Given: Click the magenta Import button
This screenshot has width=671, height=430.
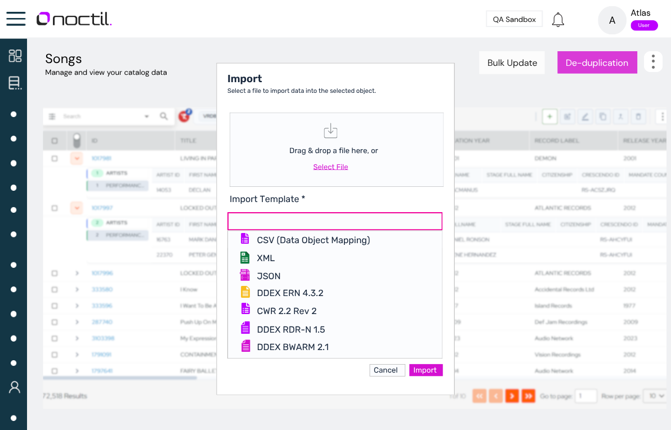Looking at the screenshot, I should pyautogui.click(x=426, y=370).
